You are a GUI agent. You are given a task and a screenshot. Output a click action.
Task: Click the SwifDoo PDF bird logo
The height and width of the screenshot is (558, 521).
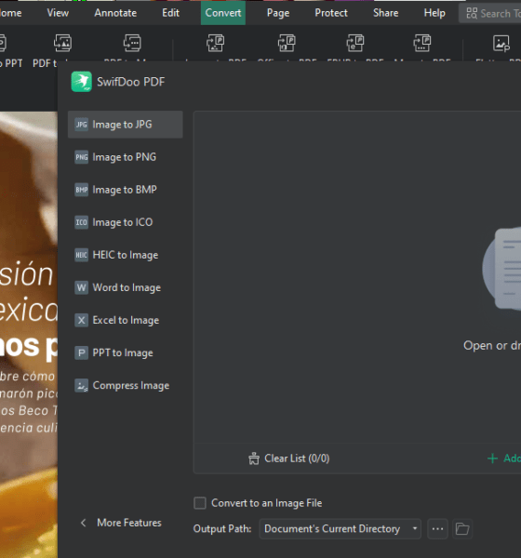[x=82, y=82]
